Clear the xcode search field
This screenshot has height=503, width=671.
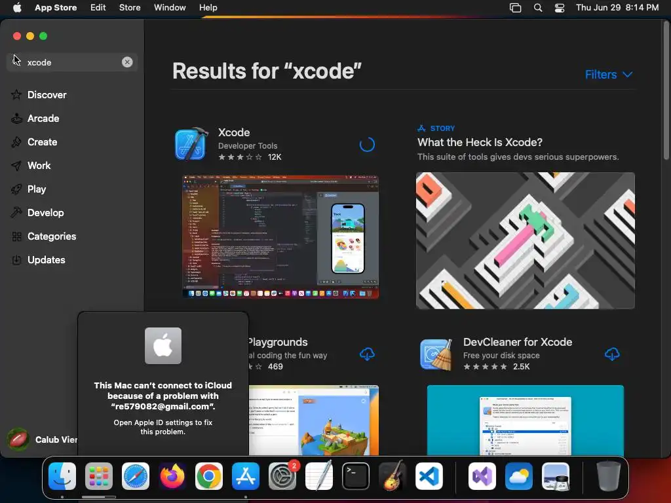pos(127,62)
